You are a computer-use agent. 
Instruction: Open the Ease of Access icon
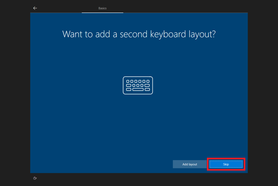coord(35,178)
